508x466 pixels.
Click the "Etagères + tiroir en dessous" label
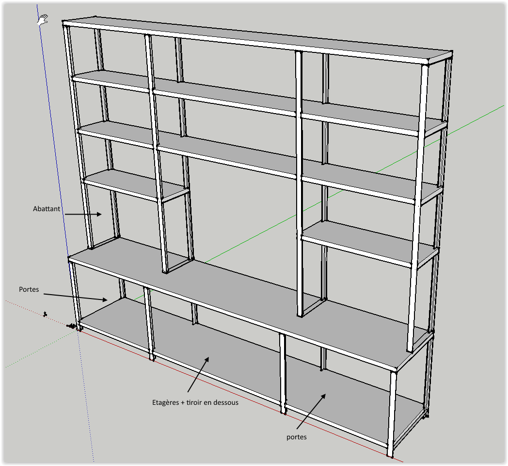click(x=195, y=402)
